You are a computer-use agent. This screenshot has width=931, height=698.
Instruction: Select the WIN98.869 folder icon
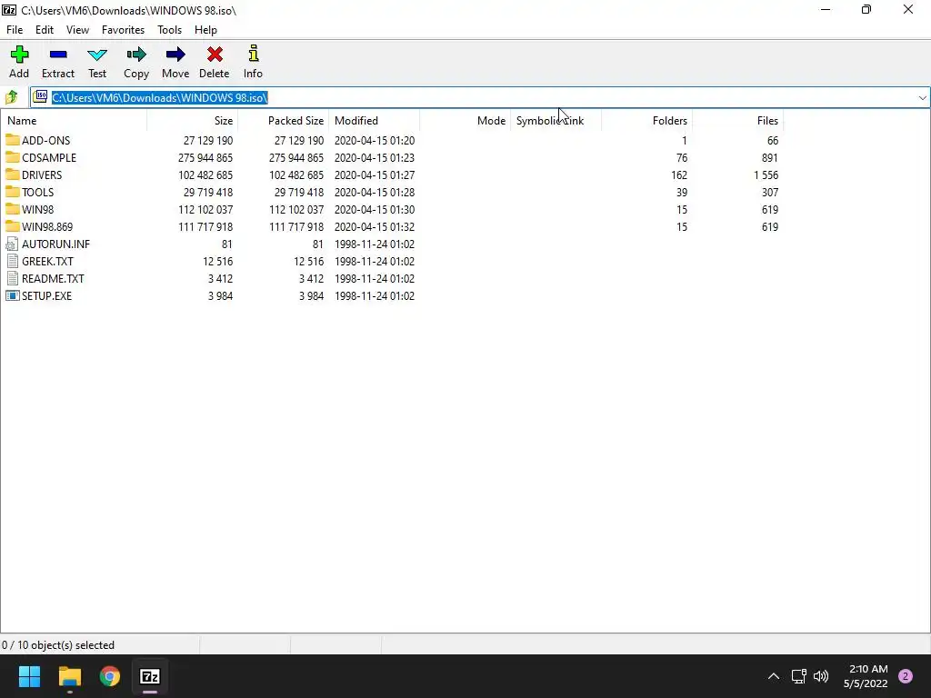tap(13, 226)
